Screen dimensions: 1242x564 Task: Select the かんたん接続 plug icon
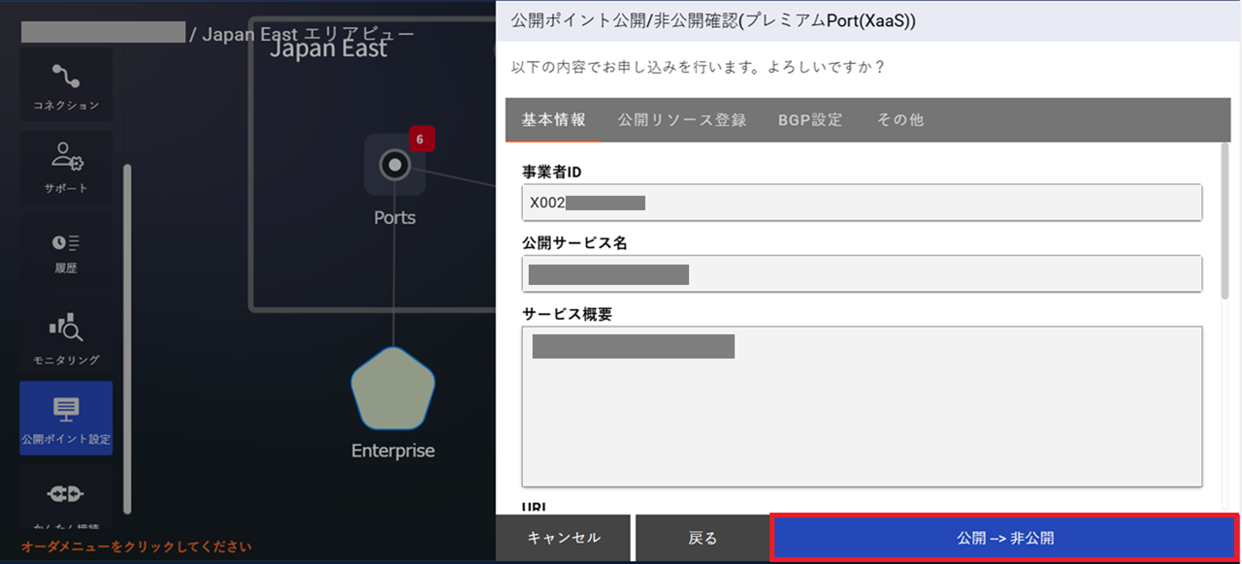tap(65, 496)
